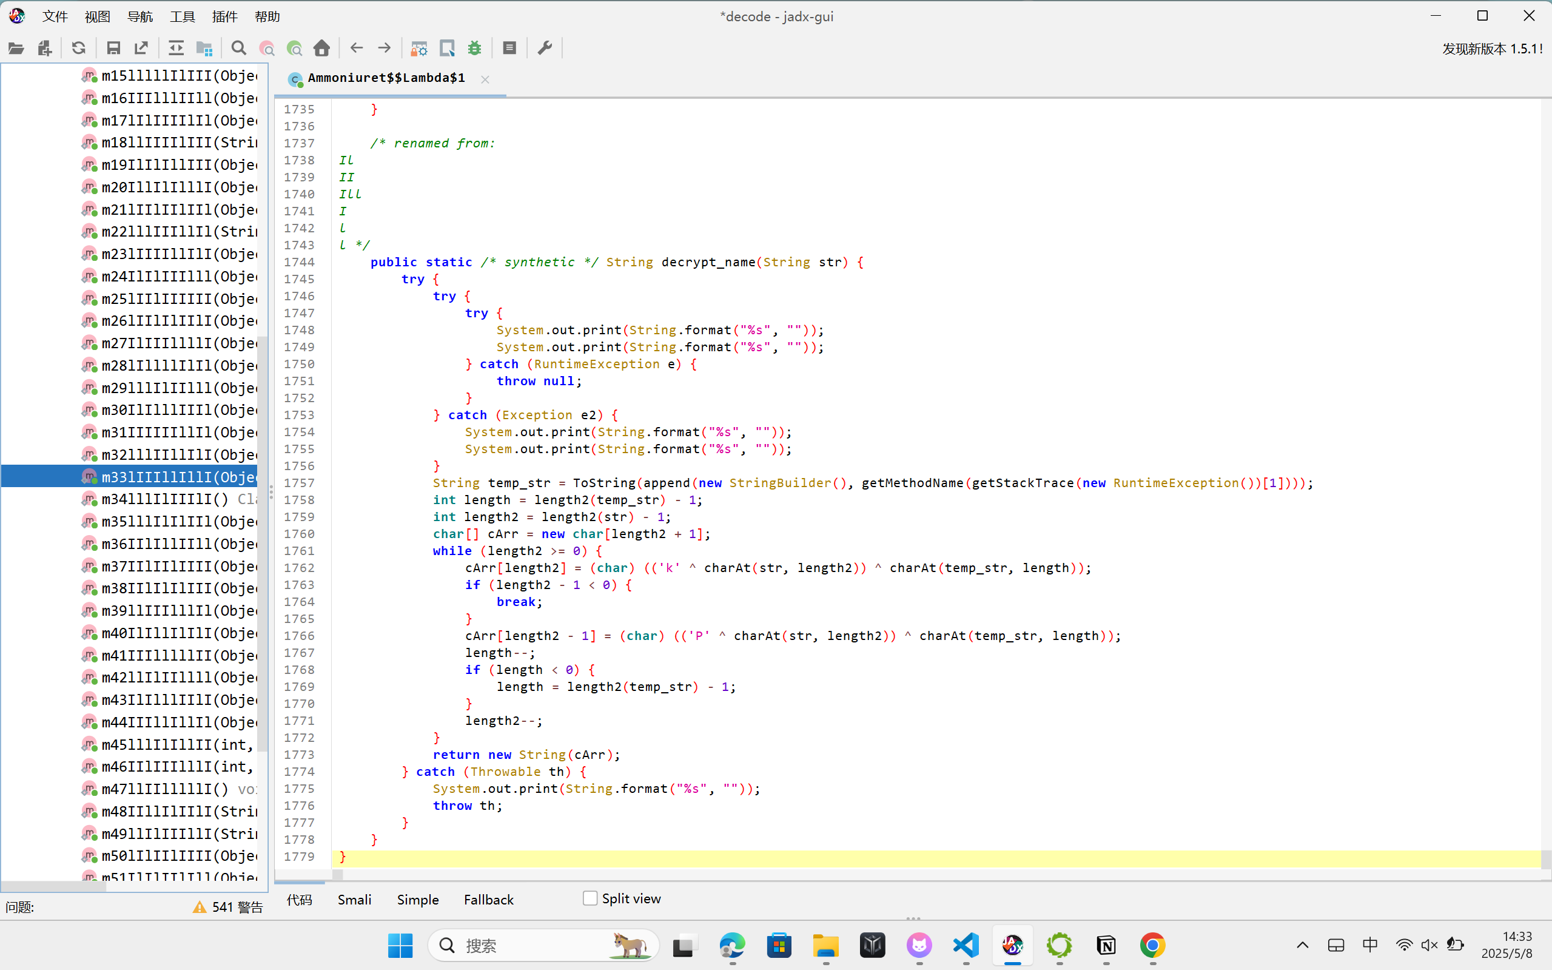1552x970 pixels.
Task: Open class search with pink magnifier icon
Action: tap(267, 48)
